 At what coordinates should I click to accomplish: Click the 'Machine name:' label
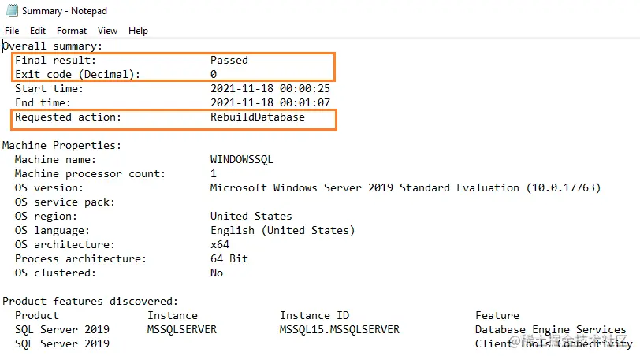[x=55, y=160]
